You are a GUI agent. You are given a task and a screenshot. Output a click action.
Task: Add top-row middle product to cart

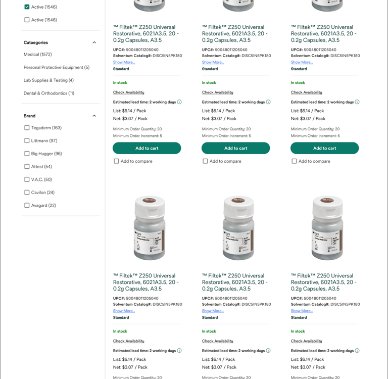click(x=235, y=148)
